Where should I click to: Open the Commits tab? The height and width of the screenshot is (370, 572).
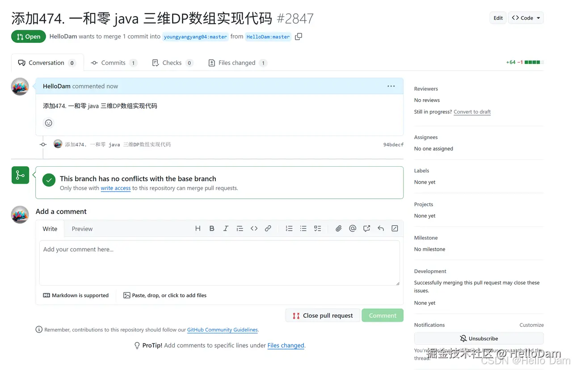[114, 63]
